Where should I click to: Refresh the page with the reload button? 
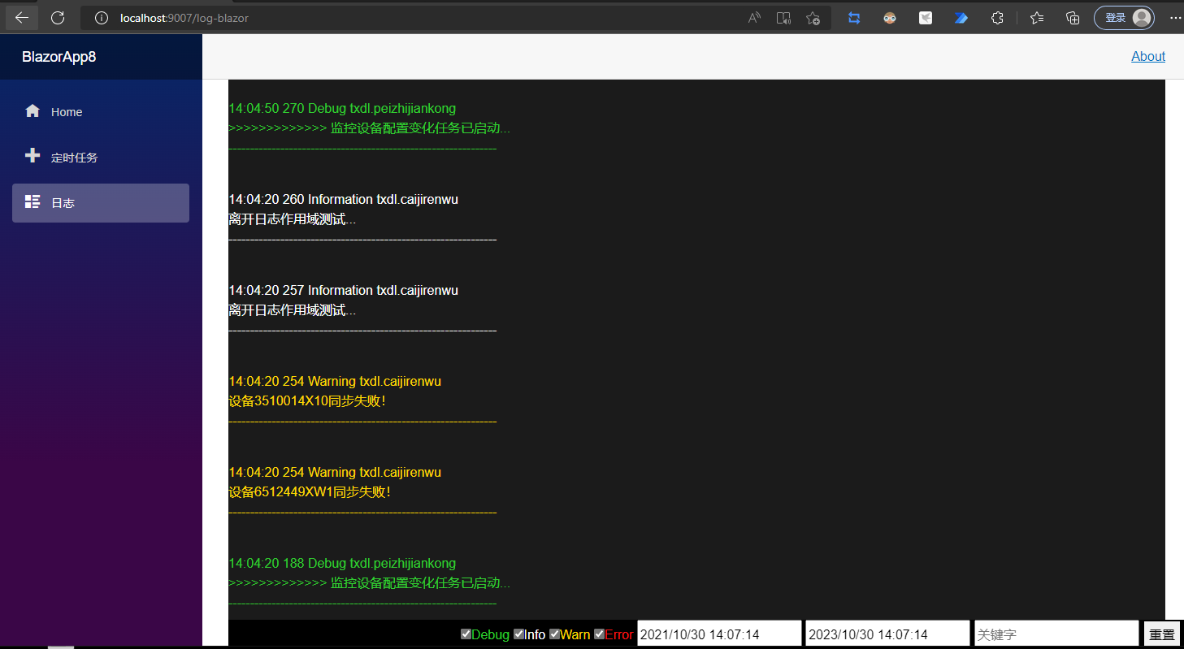(x=58, y=18)
